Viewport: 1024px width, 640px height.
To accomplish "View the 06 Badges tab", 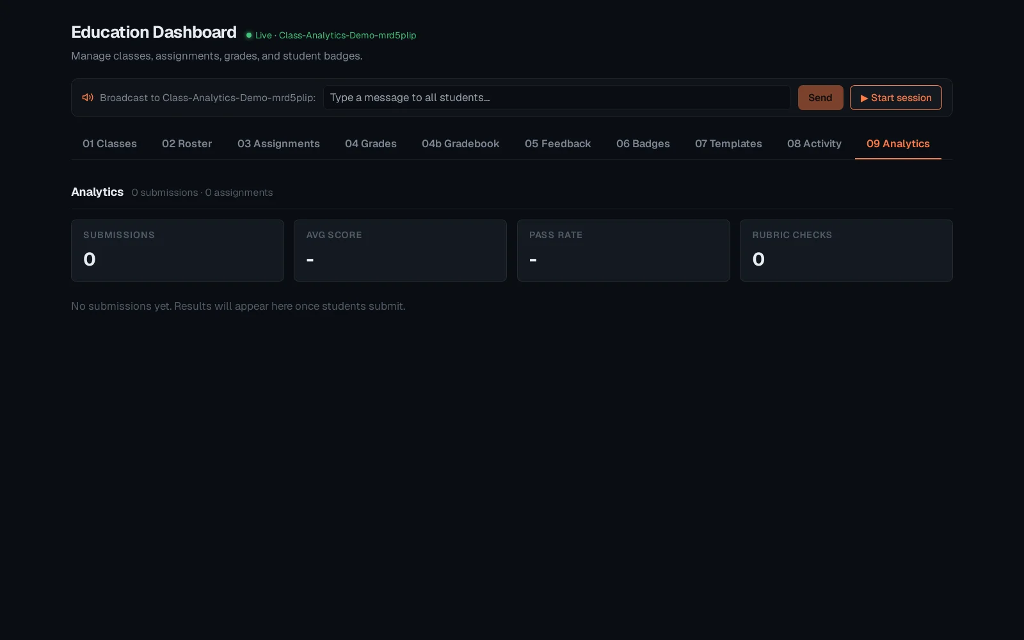I will pos(643,144).
